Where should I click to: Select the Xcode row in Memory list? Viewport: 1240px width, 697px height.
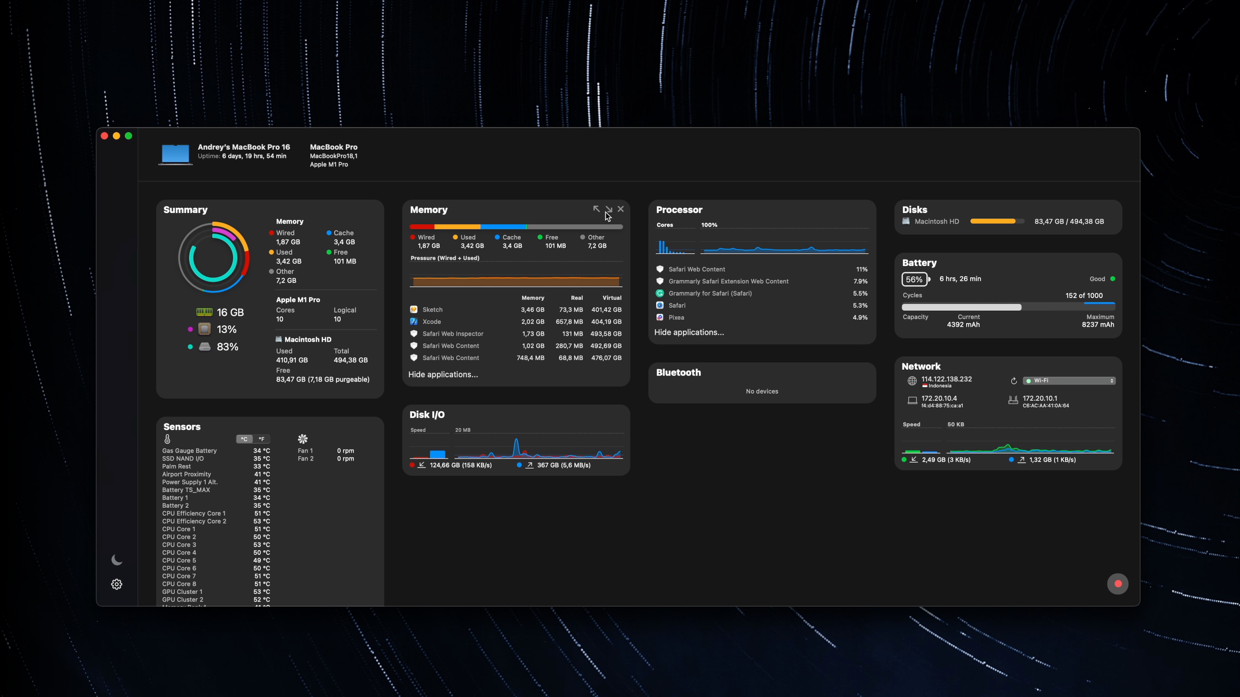516,321
